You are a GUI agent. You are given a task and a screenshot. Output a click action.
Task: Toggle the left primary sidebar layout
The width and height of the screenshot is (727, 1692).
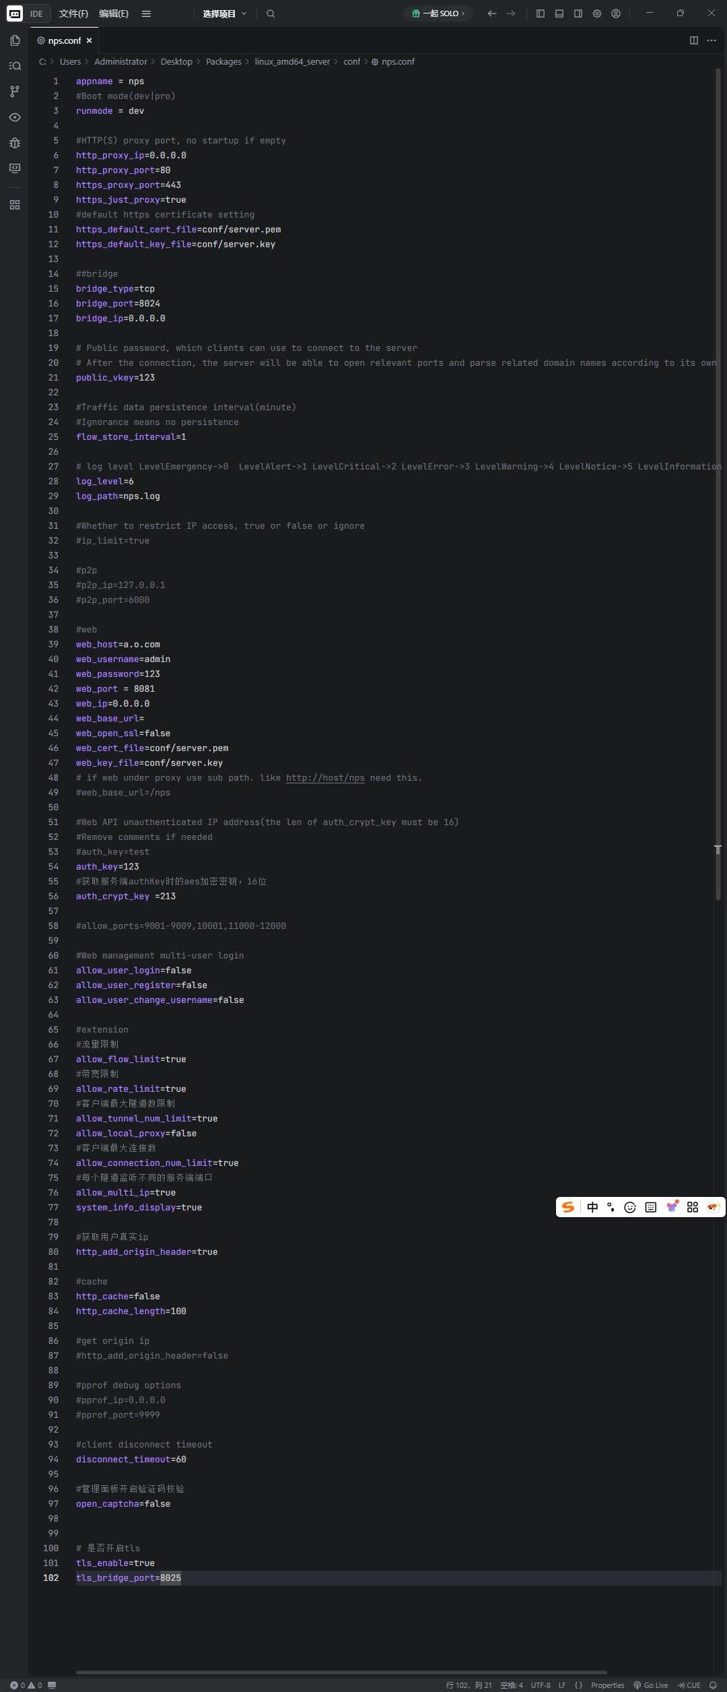tap(541, 13)
